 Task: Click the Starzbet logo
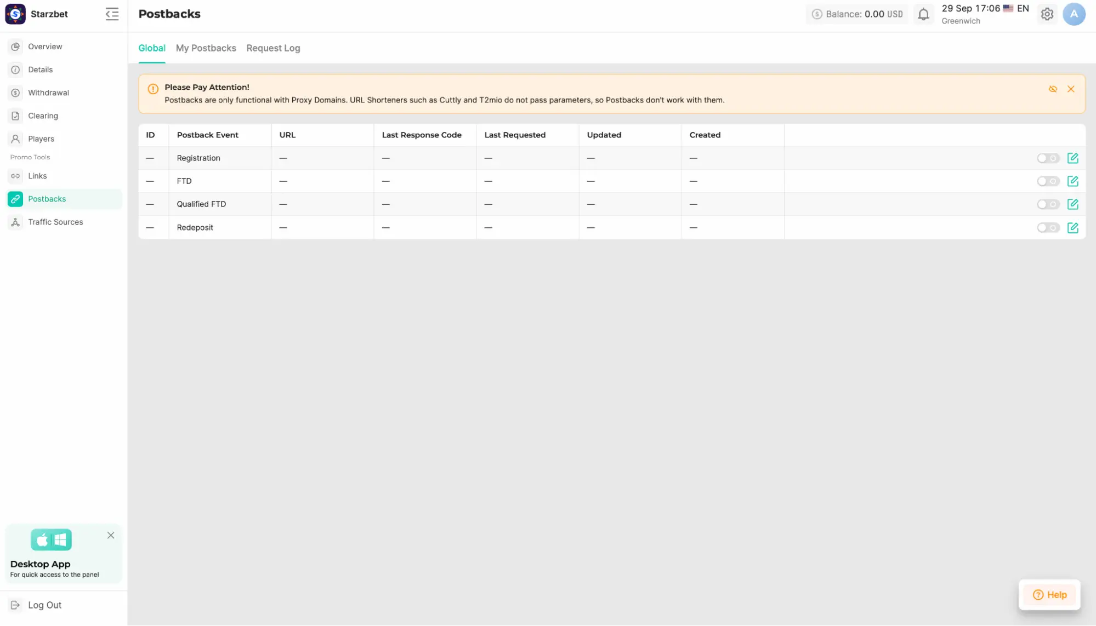point(15,14)
